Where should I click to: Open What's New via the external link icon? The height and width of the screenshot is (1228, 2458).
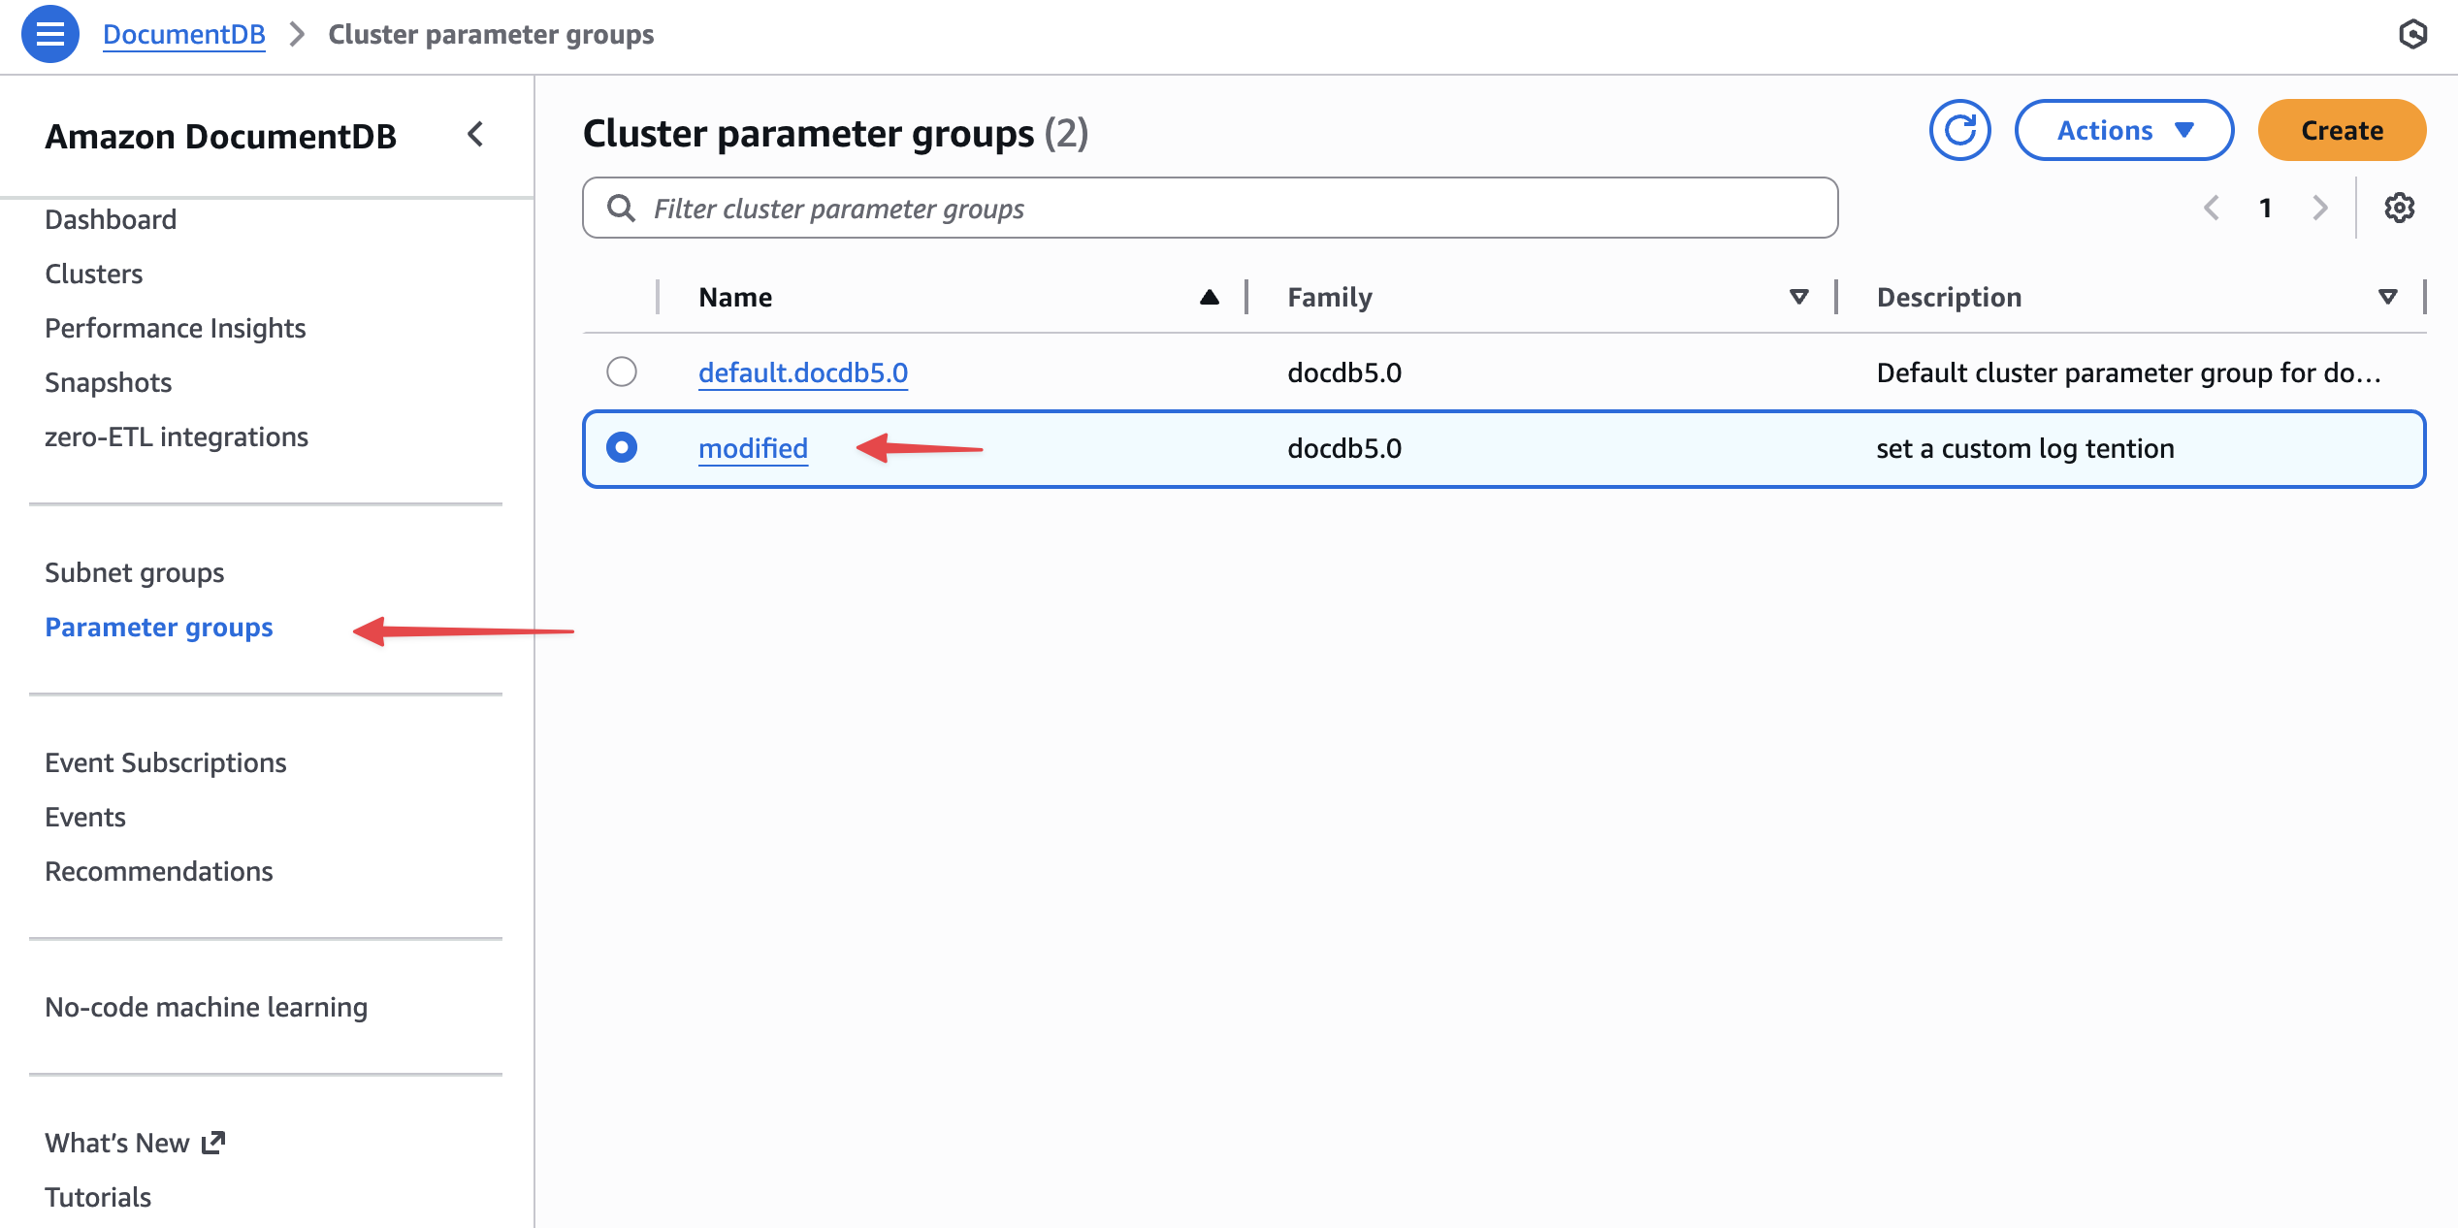pyautogui.click(x=212, y=1142)
